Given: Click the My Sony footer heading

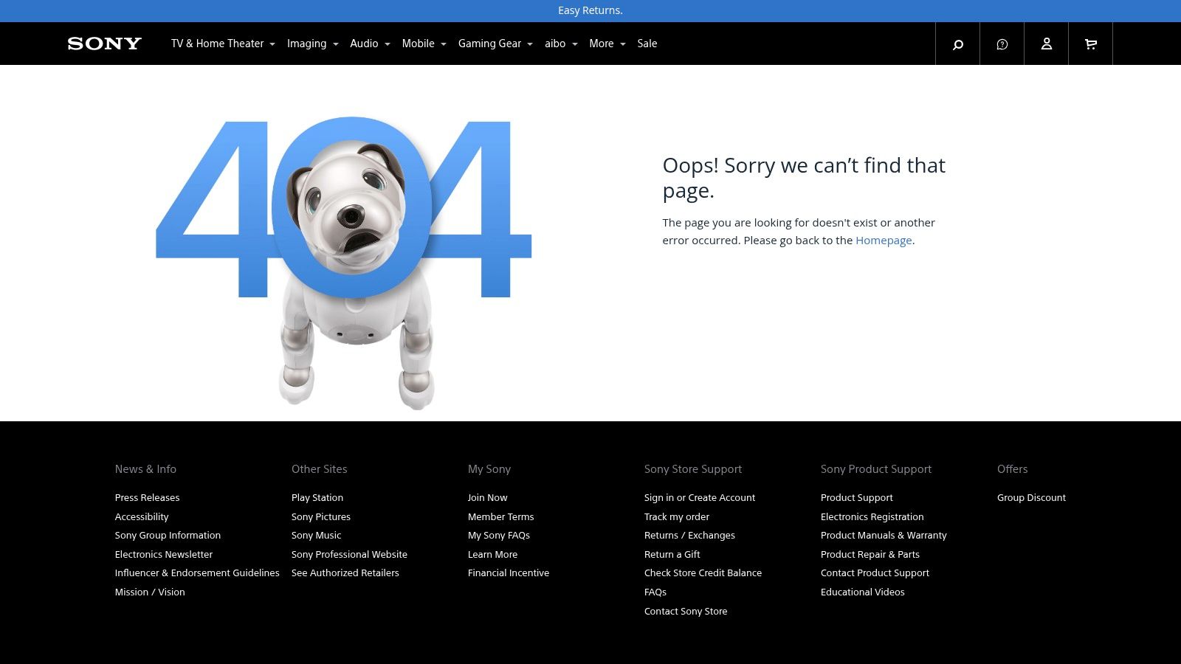Looking at the screenshot, I should (x=489, y=469).
